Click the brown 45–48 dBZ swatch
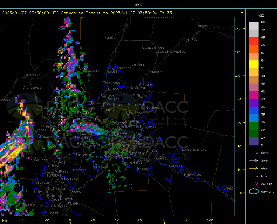 [254, 80]
